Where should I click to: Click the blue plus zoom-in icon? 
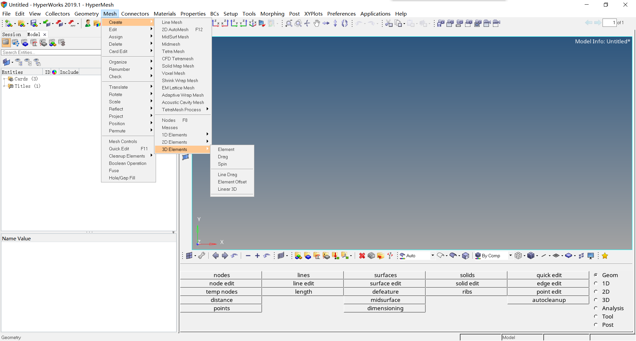tap(257, 256)
